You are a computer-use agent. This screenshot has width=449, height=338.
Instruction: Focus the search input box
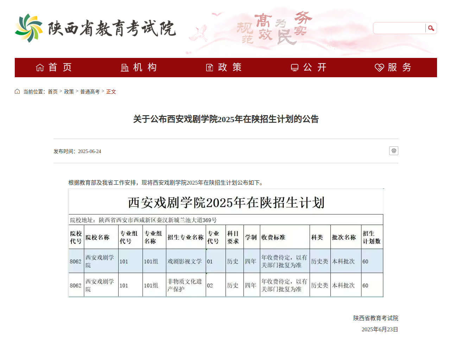point(399,28)
